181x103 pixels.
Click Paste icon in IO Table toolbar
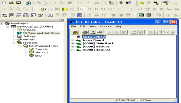[124, 32]
